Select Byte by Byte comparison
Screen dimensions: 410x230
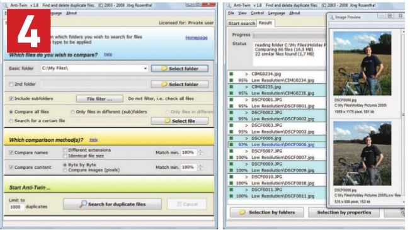(x=65, y=165)
